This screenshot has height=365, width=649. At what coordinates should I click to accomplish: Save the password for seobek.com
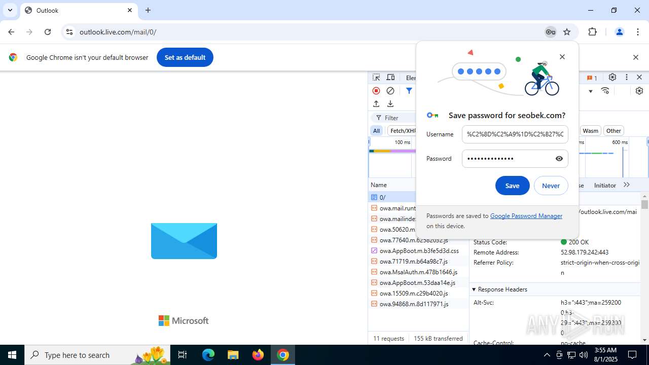pyautogui.click(x=512, y=186)
